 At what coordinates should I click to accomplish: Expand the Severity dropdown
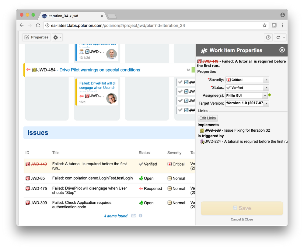[x=266, y=80]
